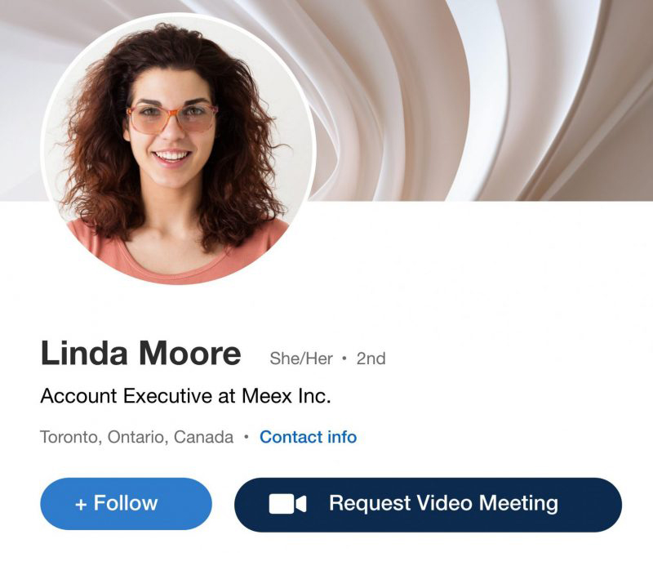The image size is (653, 566).
Task: Click the Toronto, Ontario, Canada location
Action: click(x=136, y=437)
